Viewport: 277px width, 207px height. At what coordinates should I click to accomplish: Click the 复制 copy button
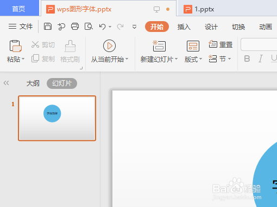tap(43, 59)
